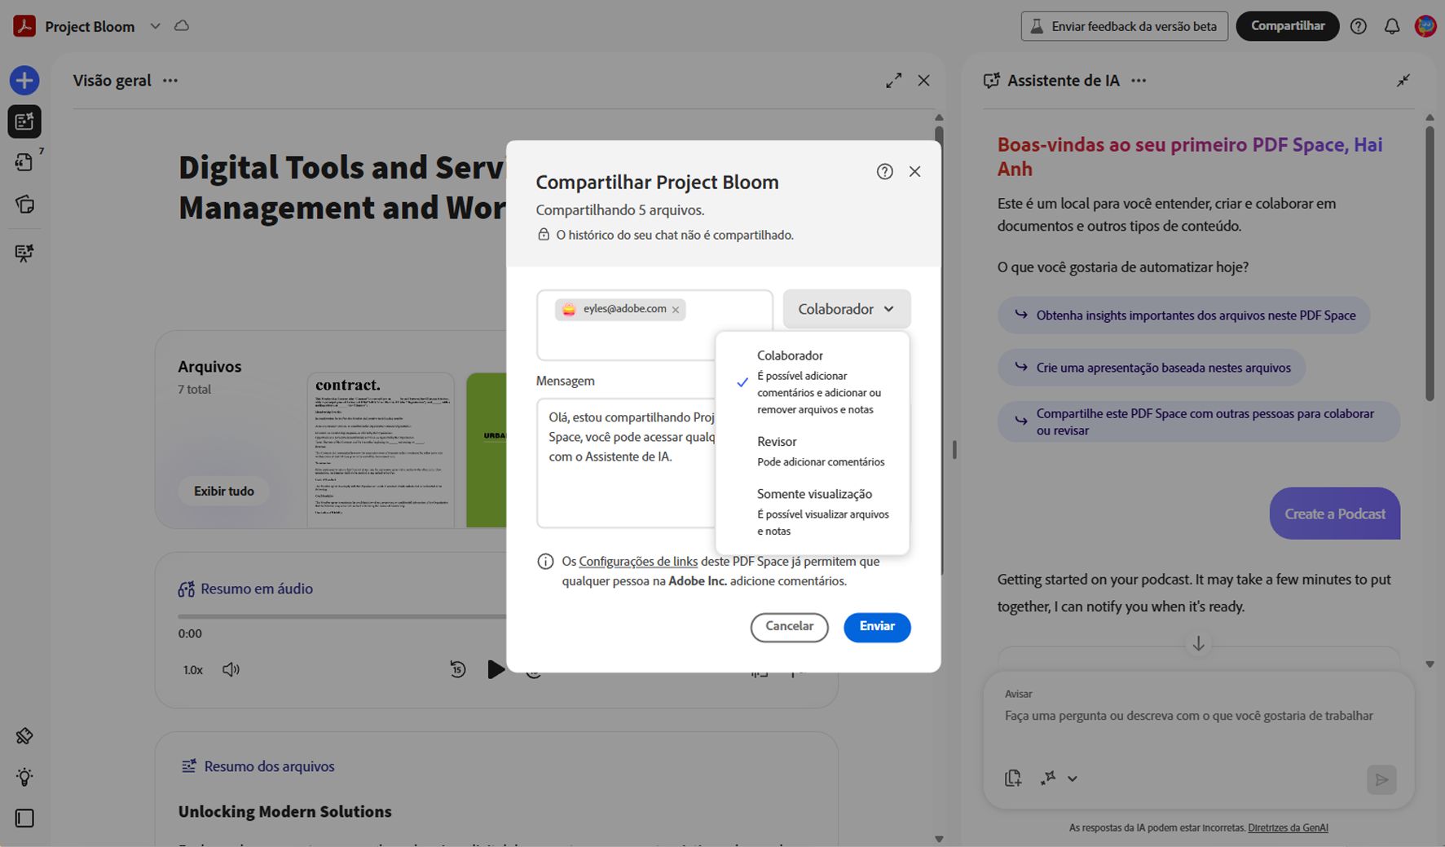This screenshot has height=847, width=1445.
Task: Collapse the Assistente de IA panel
Action: click(x=1403, y=81)
